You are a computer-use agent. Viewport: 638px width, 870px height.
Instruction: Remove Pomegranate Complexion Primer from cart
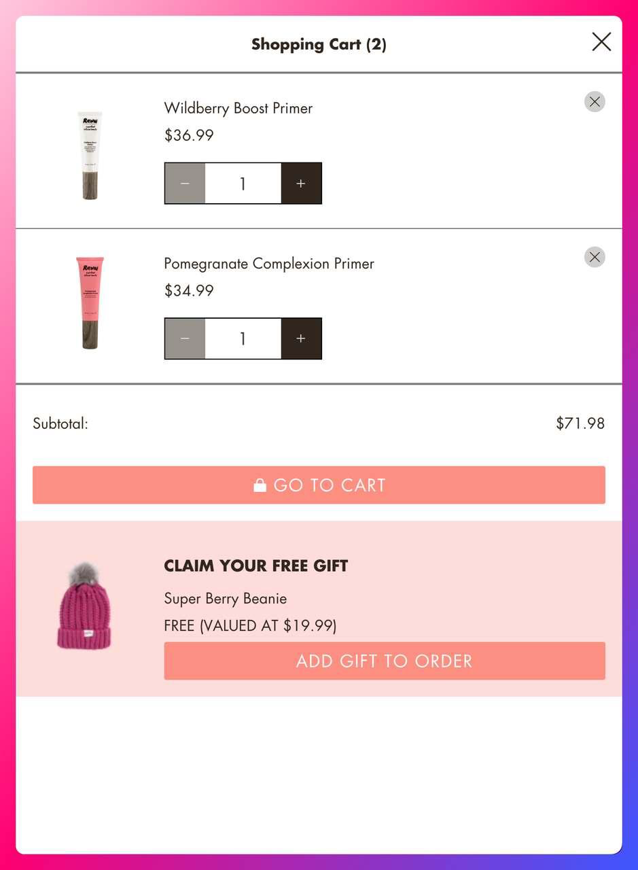pyautogui.click(x=595, y=257)
